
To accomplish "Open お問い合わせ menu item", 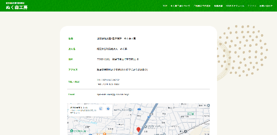I will click(266, 6).
